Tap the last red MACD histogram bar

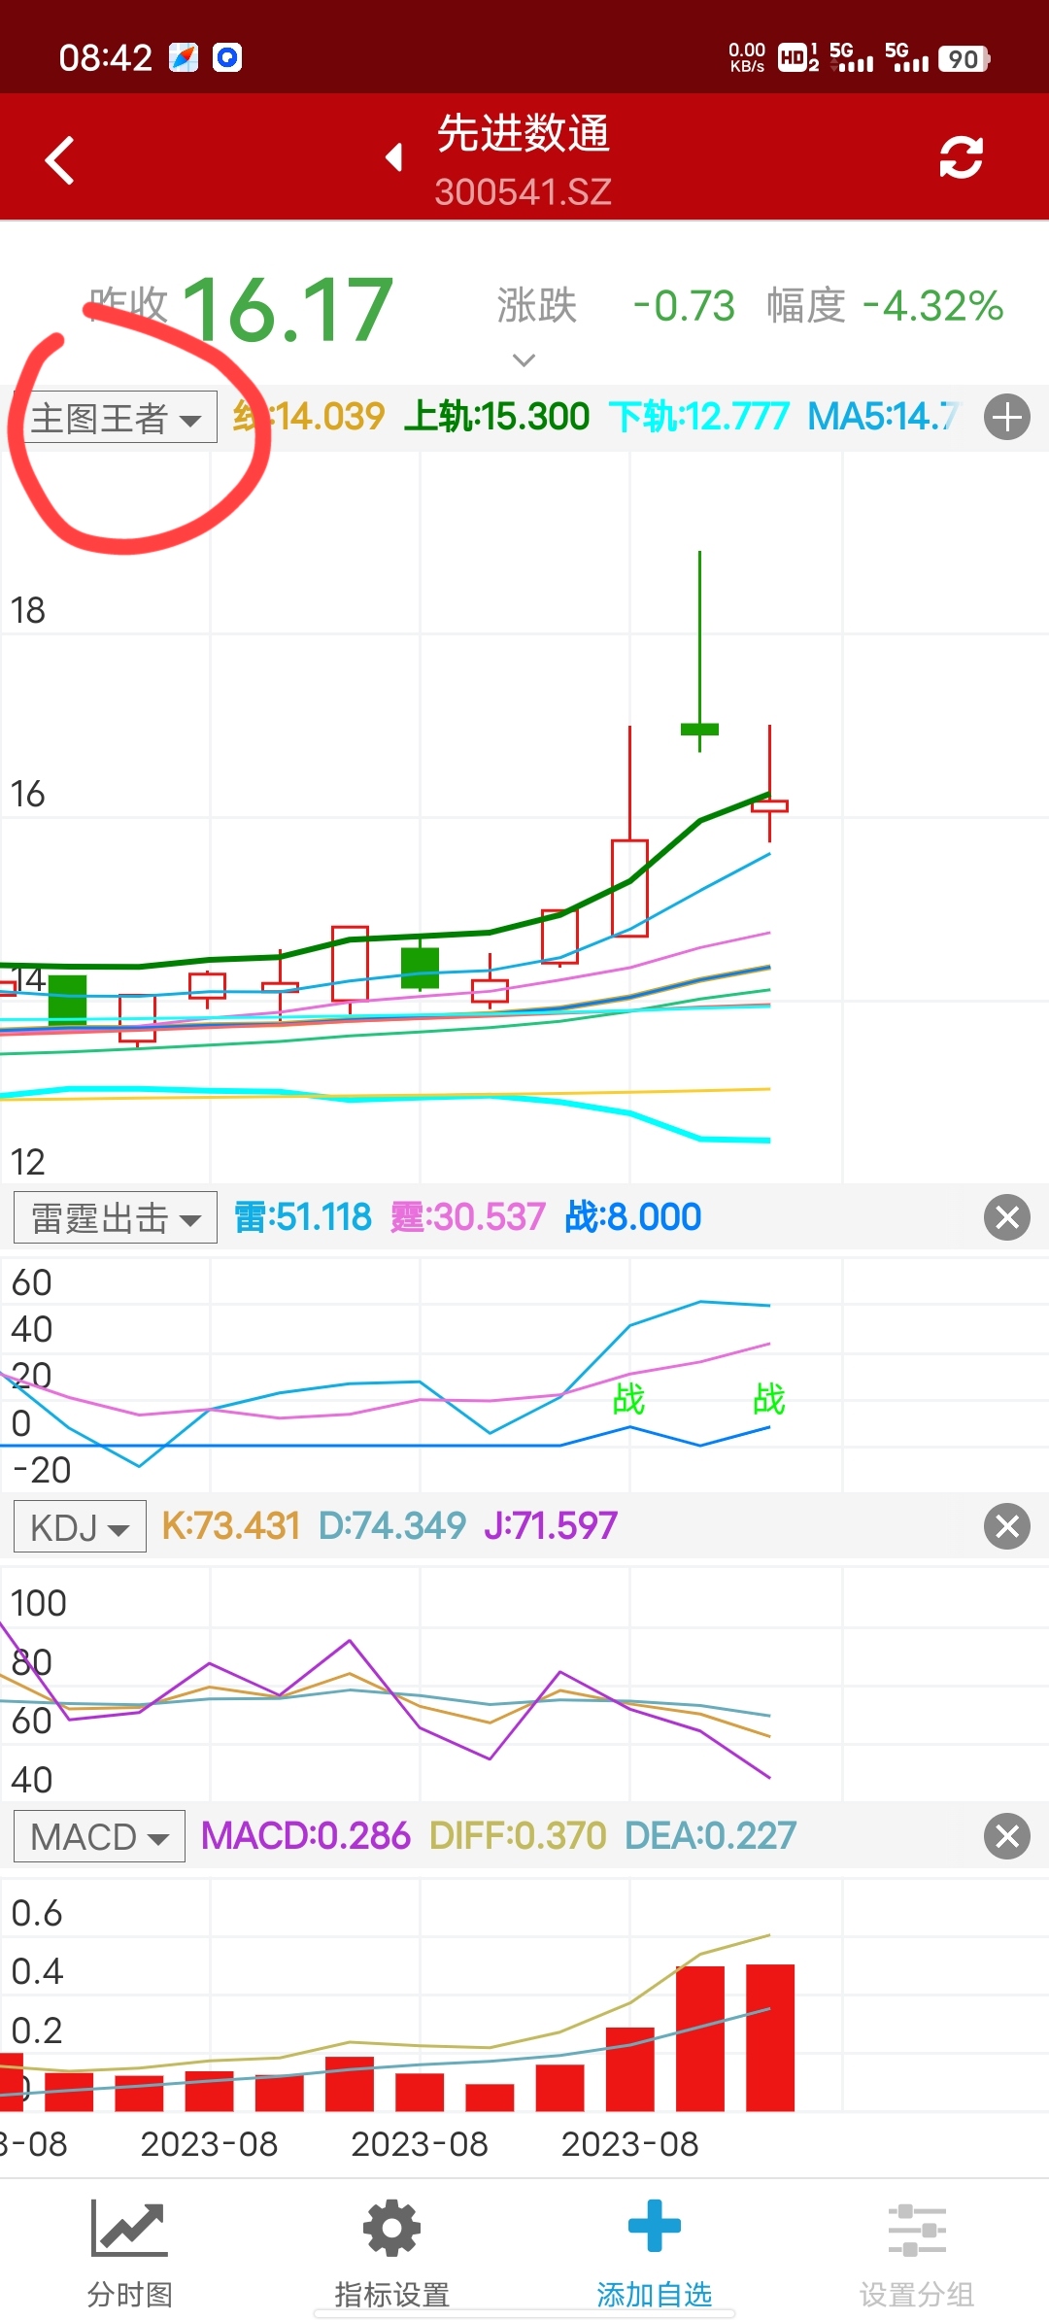point(769,2036)
